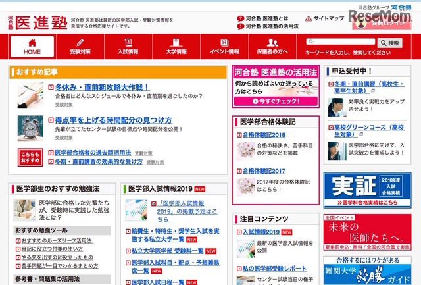Screen dimensions: 421x285
Task: Click the こちらもおすすめ red badge
Action: pyautogui.click(x=30, y=157)
